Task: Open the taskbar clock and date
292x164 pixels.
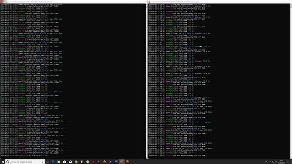Action: click(x=282, y=162)
